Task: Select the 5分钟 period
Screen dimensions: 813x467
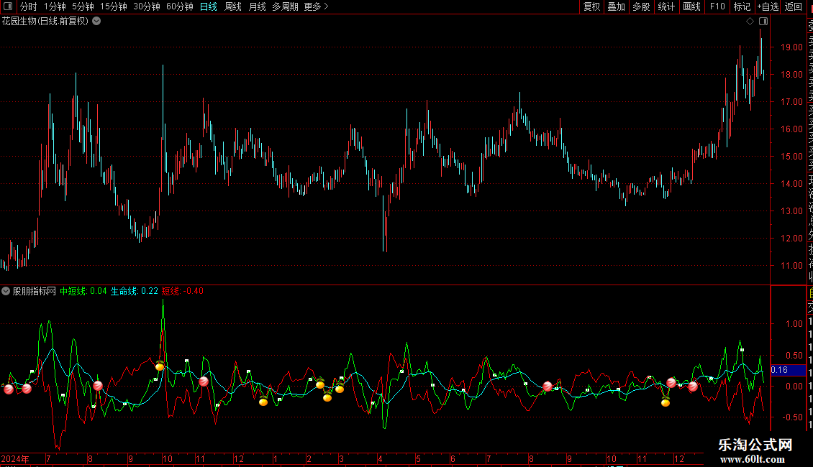Action: pos(83,6)
